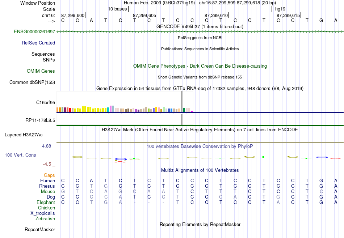Click the RefSeq genes from NCBI title

(x=200, y=38)
